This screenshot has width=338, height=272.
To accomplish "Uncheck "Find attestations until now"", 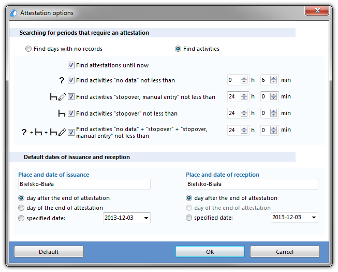I will click(x=71, y=65).
